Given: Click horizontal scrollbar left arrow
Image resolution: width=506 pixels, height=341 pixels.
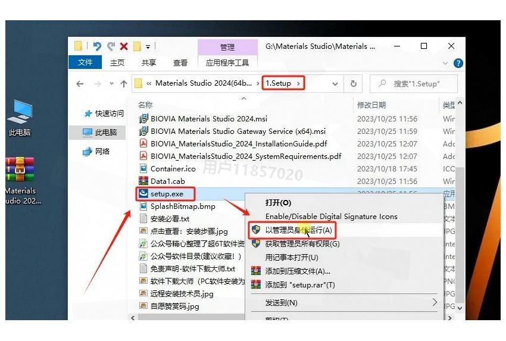Looking at the screenshot, I should [x=133, y=318].
